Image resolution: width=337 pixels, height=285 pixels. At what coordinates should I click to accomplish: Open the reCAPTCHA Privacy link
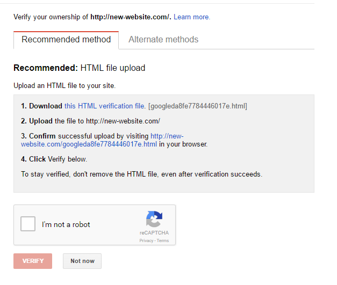pos(146,240)
